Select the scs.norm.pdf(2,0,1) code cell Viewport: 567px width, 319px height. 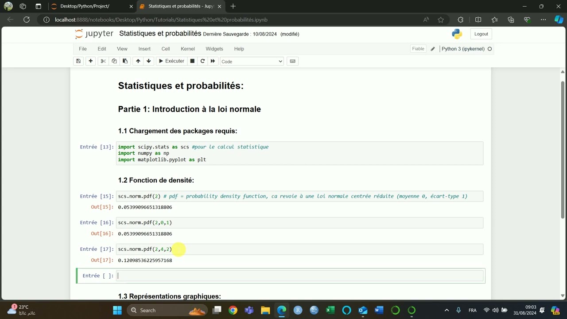pyautogui.click(x=299, y=222)
